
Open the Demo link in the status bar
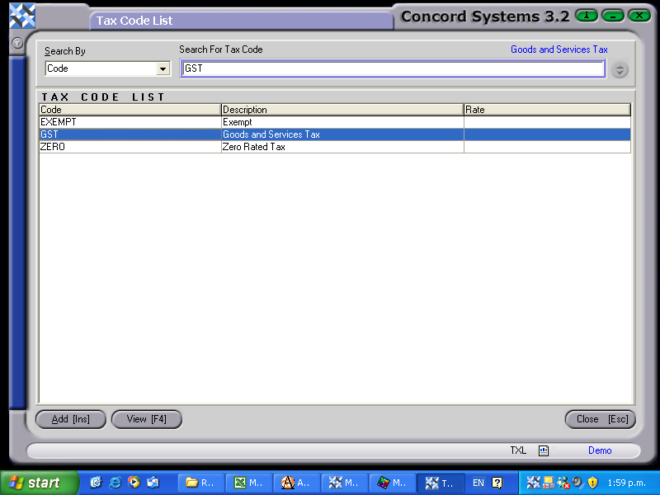(600, 450)
